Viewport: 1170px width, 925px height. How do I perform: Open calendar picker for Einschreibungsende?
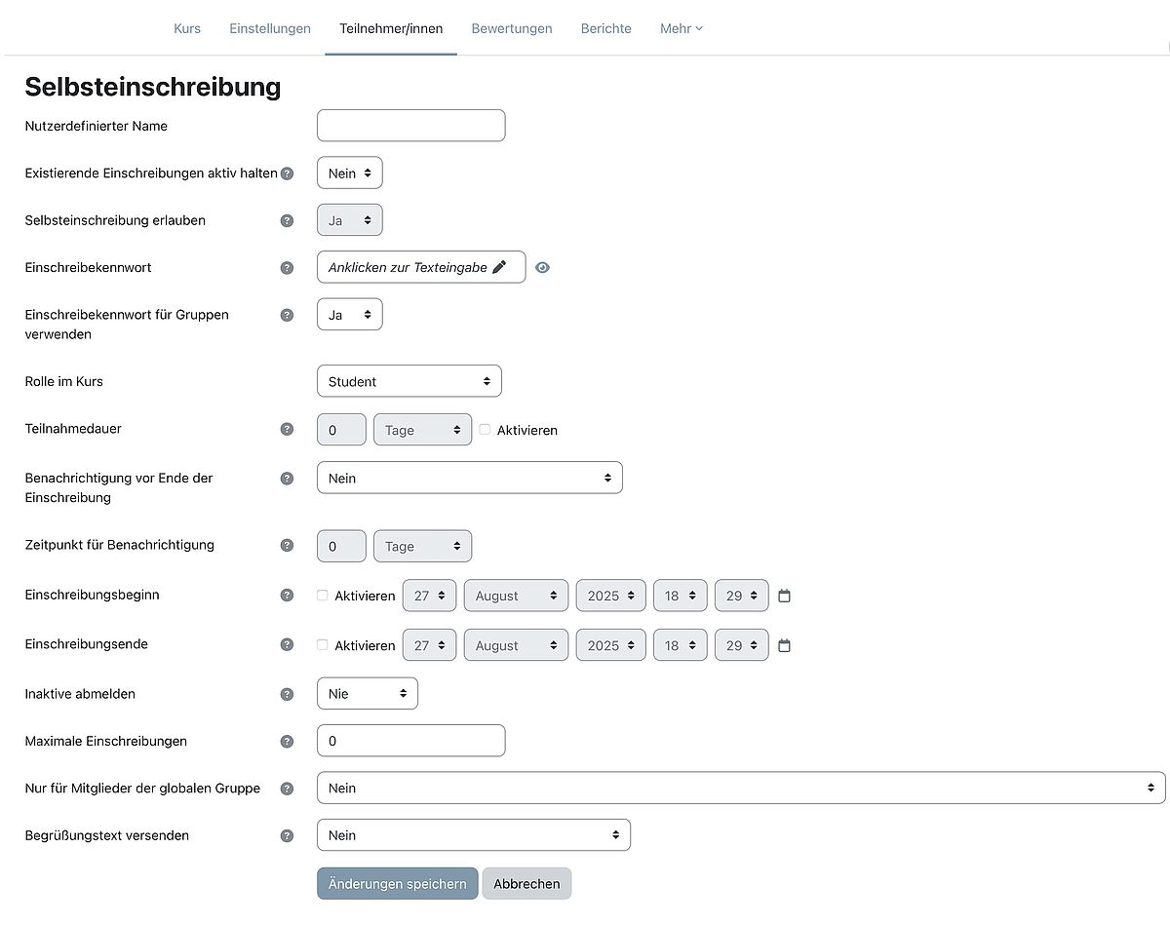pos(784,645)
